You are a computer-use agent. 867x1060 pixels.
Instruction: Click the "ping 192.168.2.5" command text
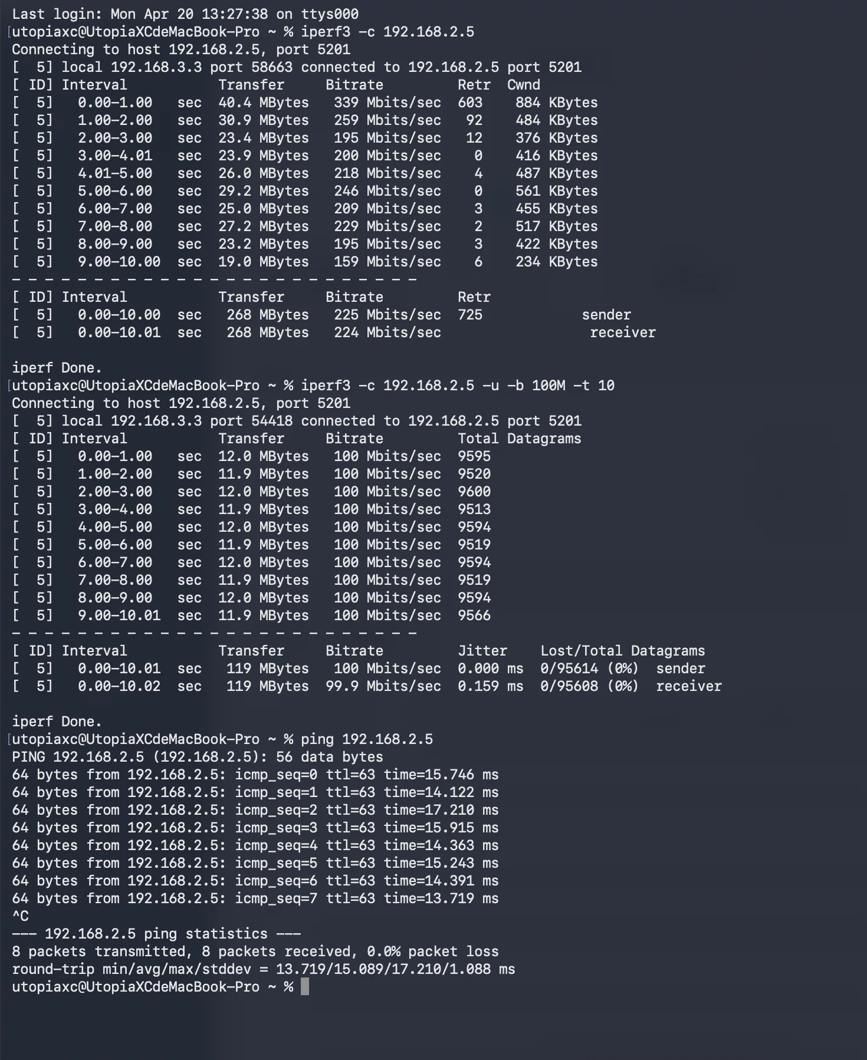point(367,739)
